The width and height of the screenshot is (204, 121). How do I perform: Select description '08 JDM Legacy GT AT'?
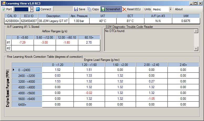point(53,21)
